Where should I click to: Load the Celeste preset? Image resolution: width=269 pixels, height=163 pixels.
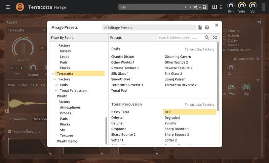[117, 118]
